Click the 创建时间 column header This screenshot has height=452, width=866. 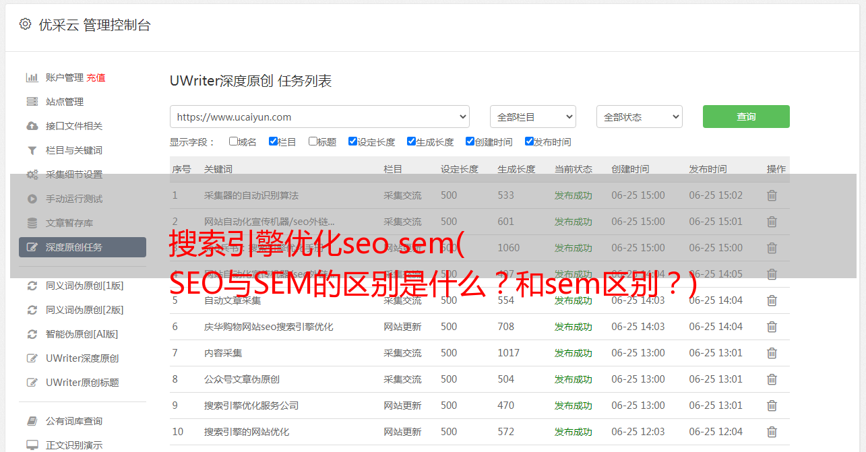click(630, 169)
